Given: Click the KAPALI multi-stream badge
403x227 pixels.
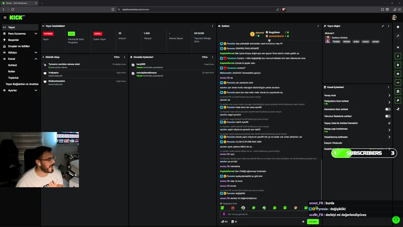Looking at the screenshot, I should [x=98, y=34].
